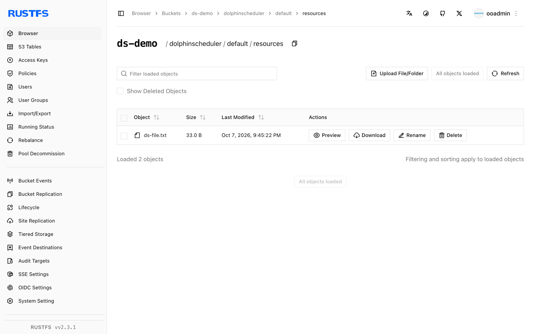
Task: Open the ds-file.txt object name
Action: click(x=155, y=135)
